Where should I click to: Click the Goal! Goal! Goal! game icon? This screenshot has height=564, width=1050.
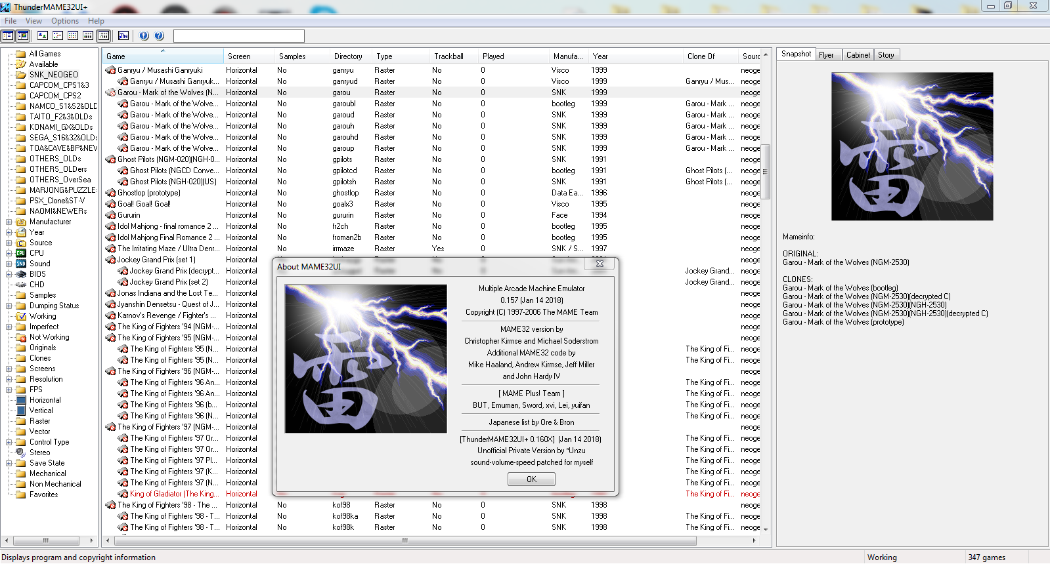pos(111,204)
